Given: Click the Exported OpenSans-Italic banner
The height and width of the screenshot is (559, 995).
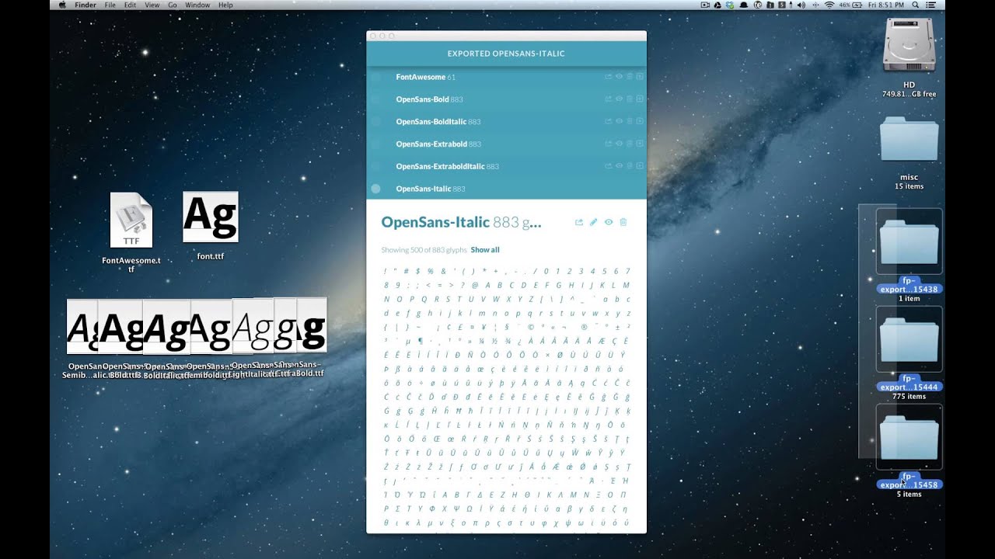Looking at the screenshot, I should click(506, 54).
